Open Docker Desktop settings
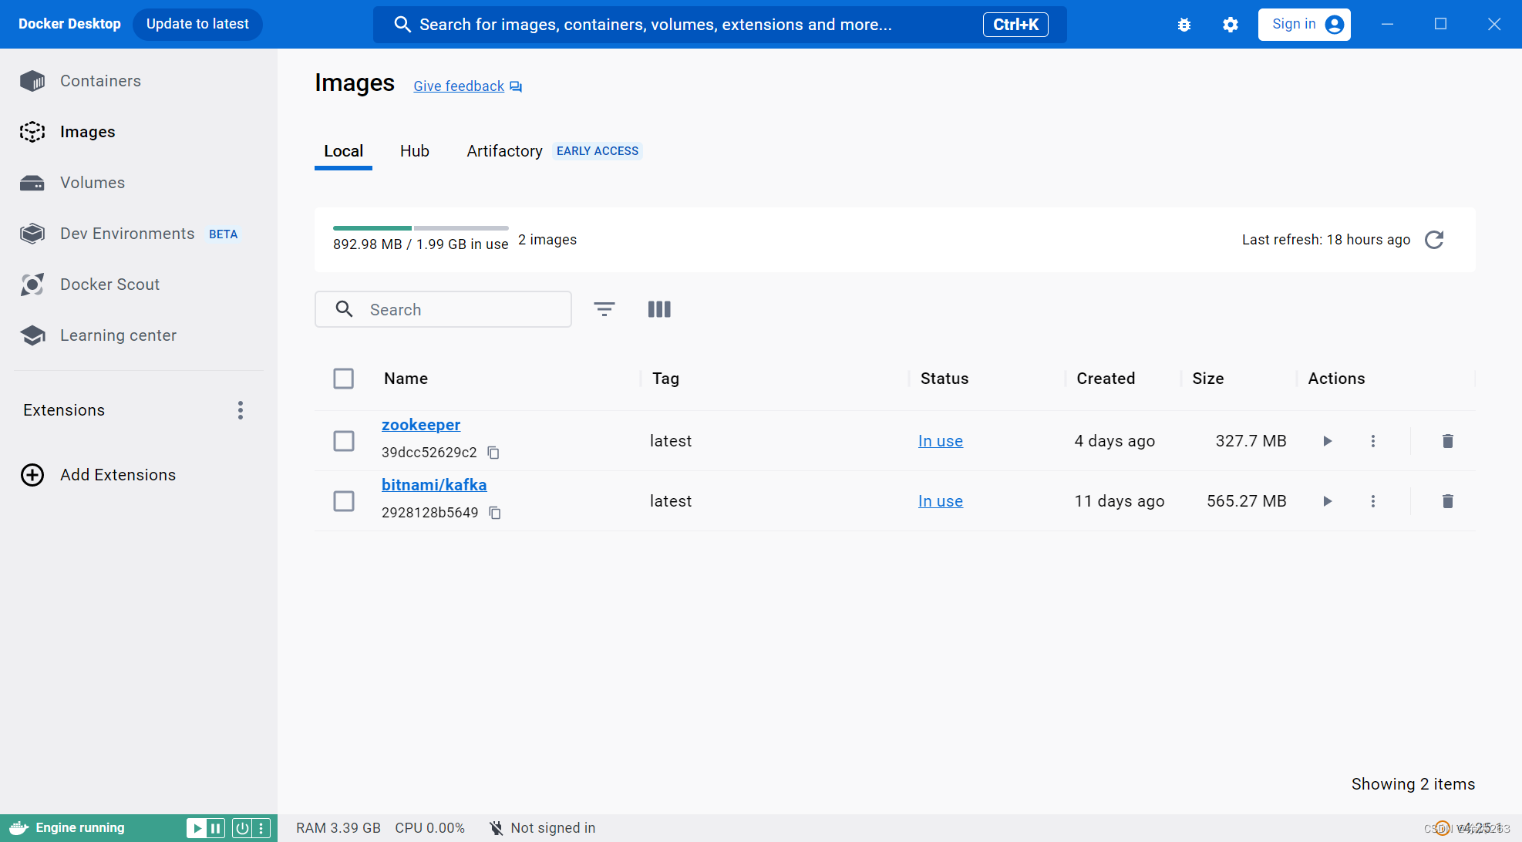The image size is (1522, 842). (1230, 24)
